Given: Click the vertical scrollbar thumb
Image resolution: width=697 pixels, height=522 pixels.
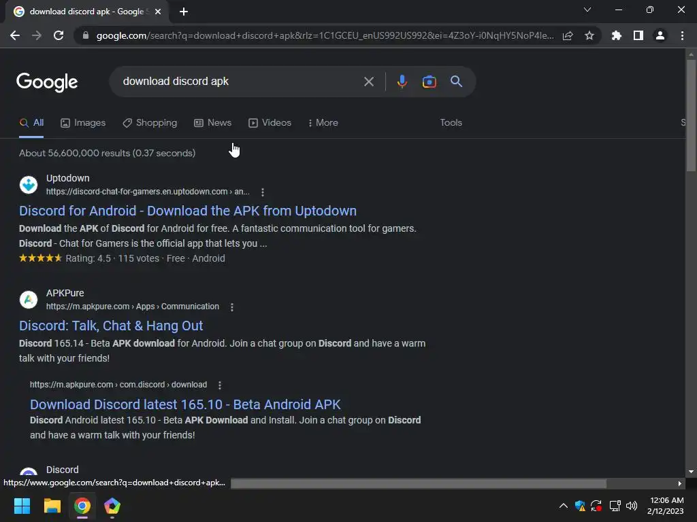Looking at the screenshot, I should 691,114.
